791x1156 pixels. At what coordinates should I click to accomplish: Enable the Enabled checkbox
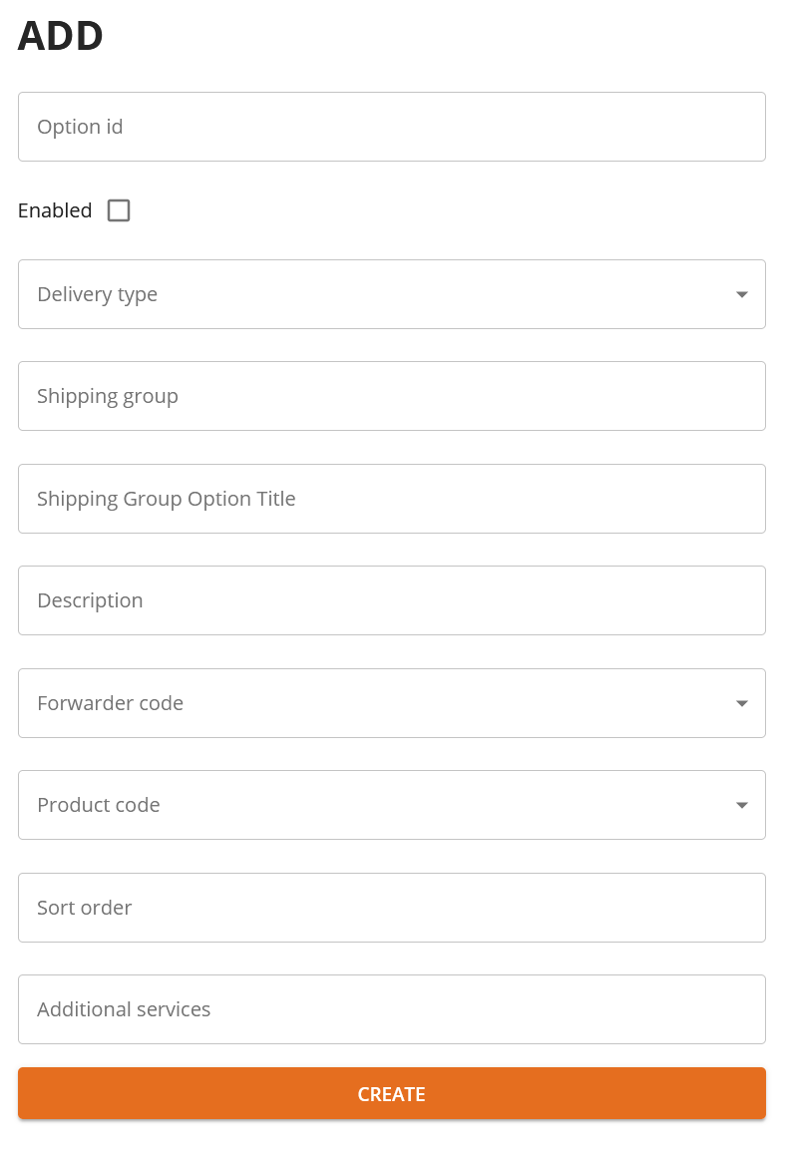pos(119,210)
